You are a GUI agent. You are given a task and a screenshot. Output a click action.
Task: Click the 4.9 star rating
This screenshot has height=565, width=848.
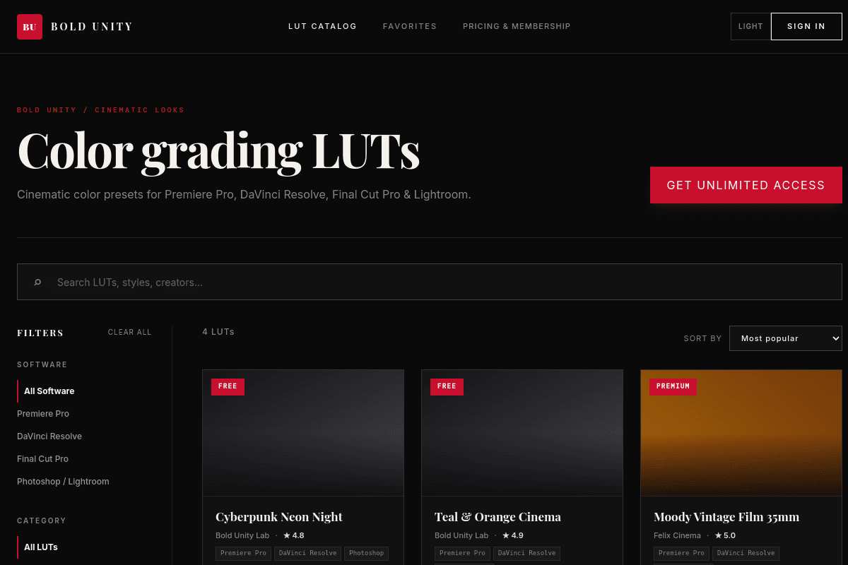[513, 536]
